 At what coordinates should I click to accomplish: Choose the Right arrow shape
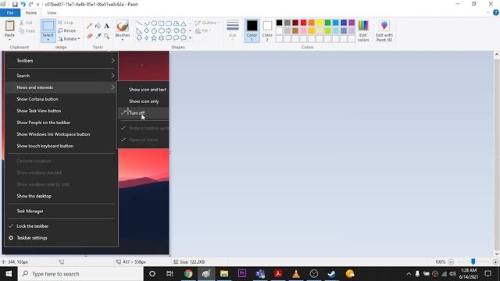[169, 31]
